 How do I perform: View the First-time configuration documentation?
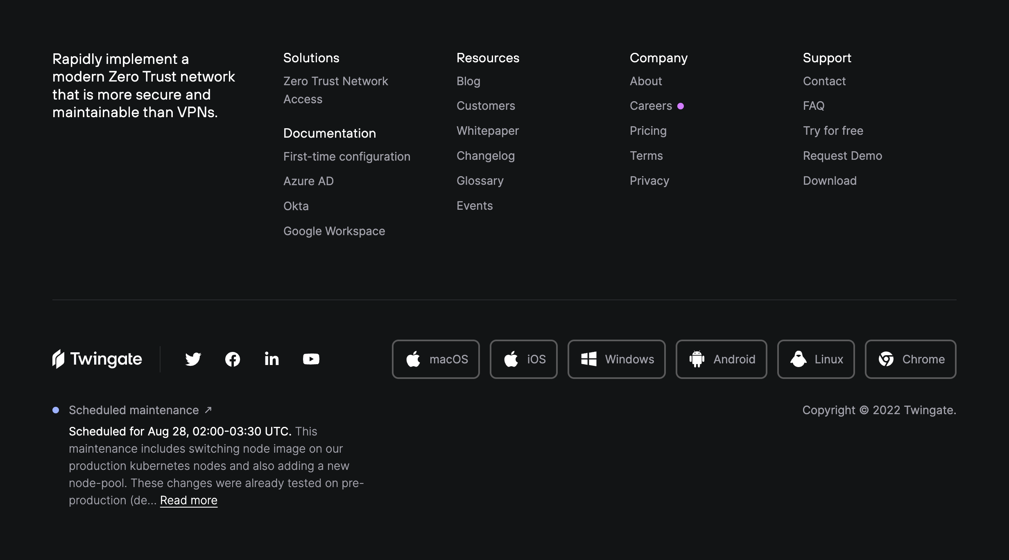[346, 156]
